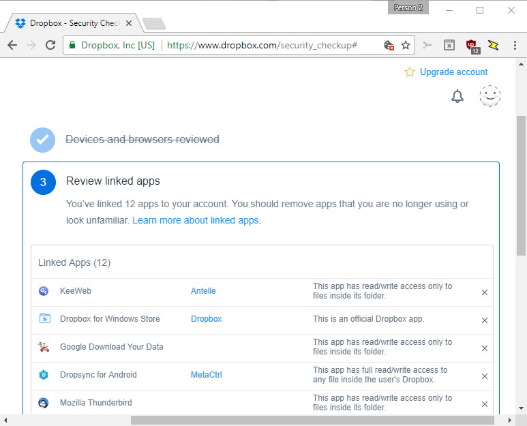The image size is (527, 426).
Task: Click Dropsync for Android name
Action: 98,375
